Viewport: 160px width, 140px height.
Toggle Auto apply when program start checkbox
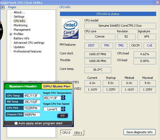point(16,123)
